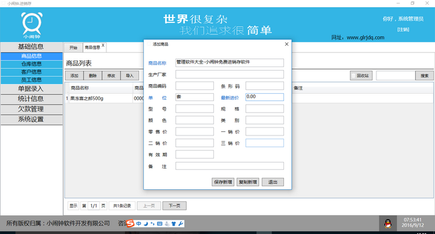
Task: Close the 添加商品 dialog with X
Action: [x=286, y=44]
